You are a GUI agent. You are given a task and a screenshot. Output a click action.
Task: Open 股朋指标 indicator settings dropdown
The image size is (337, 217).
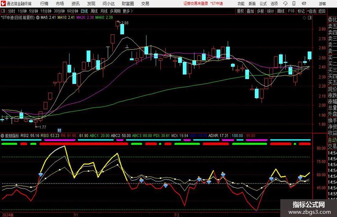click(2, 136)
